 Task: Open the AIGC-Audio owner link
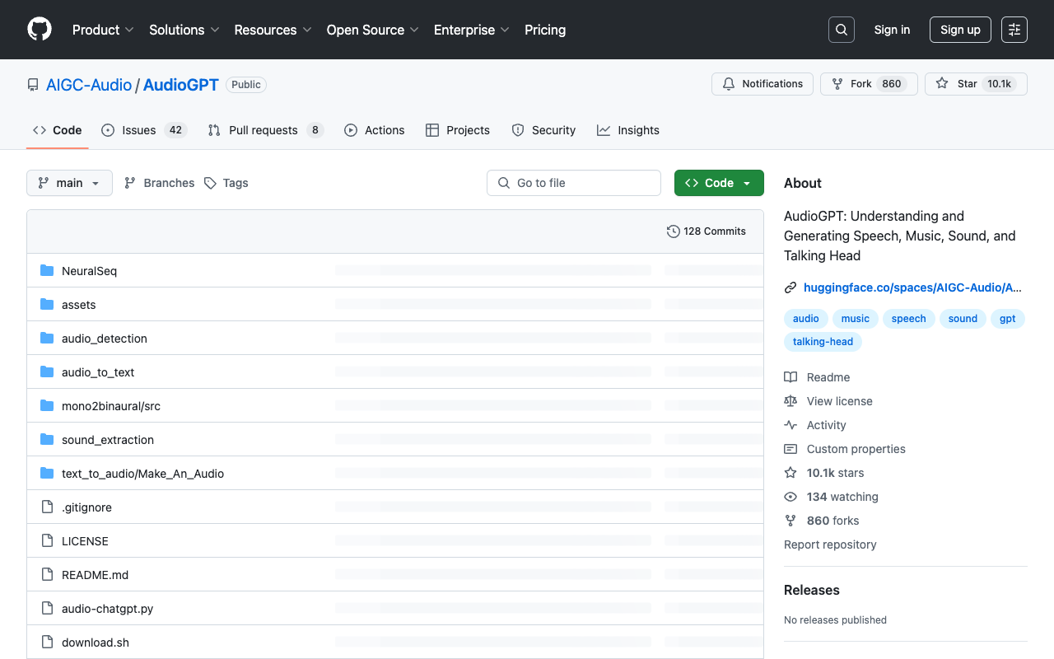(89, 85)
